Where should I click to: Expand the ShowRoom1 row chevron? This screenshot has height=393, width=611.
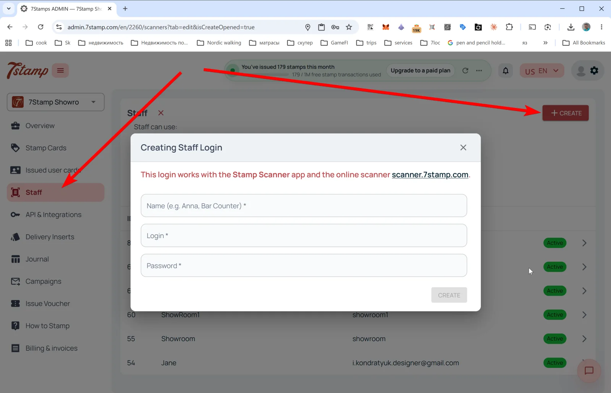click(x=584, y=315)
